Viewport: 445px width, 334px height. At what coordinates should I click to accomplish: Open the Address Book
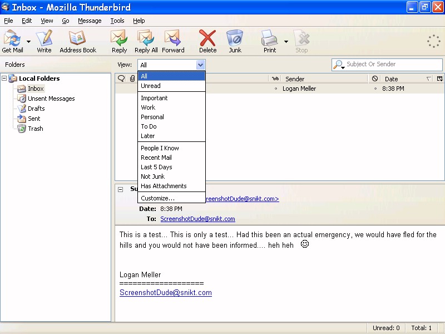[x=78, y=41]
